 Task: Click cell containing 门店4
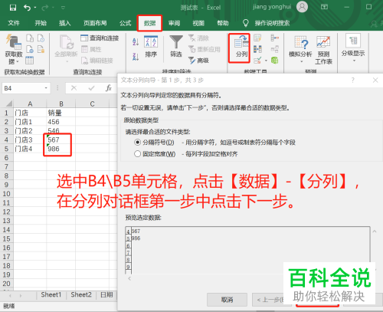coord(30,149)
